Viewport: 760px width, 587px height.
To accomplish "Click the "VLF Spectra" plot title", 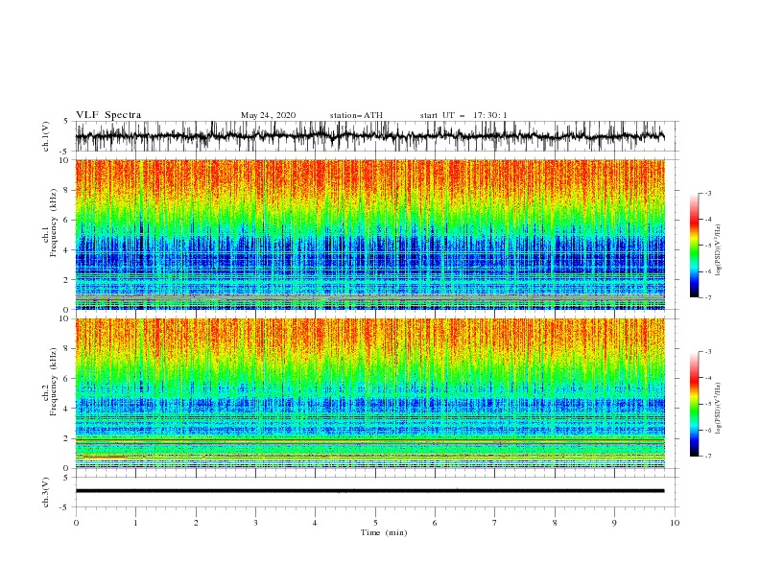I will 108,115.
